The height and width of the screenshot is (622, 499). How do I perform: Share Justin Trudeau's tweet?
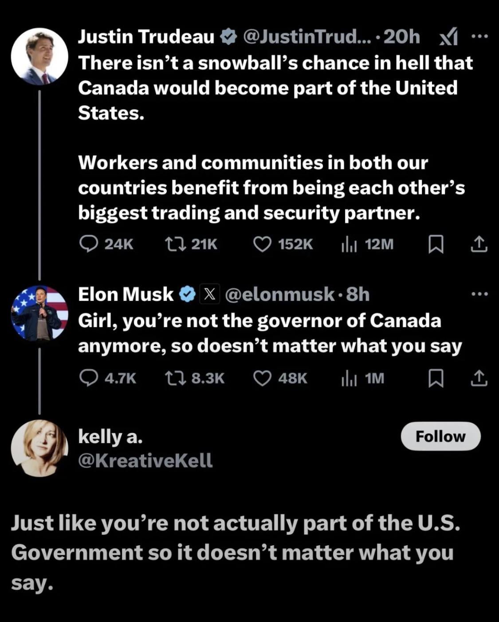pyautogui.click(x=479, y=244)
